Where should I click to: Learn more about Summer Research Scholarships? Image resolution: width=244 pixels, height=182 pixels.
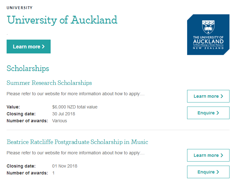click(x=208, y=96)
